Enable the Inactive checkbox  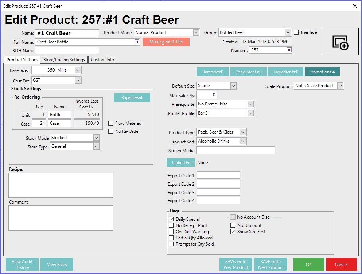pyautogui.click(x=296, y=32)
